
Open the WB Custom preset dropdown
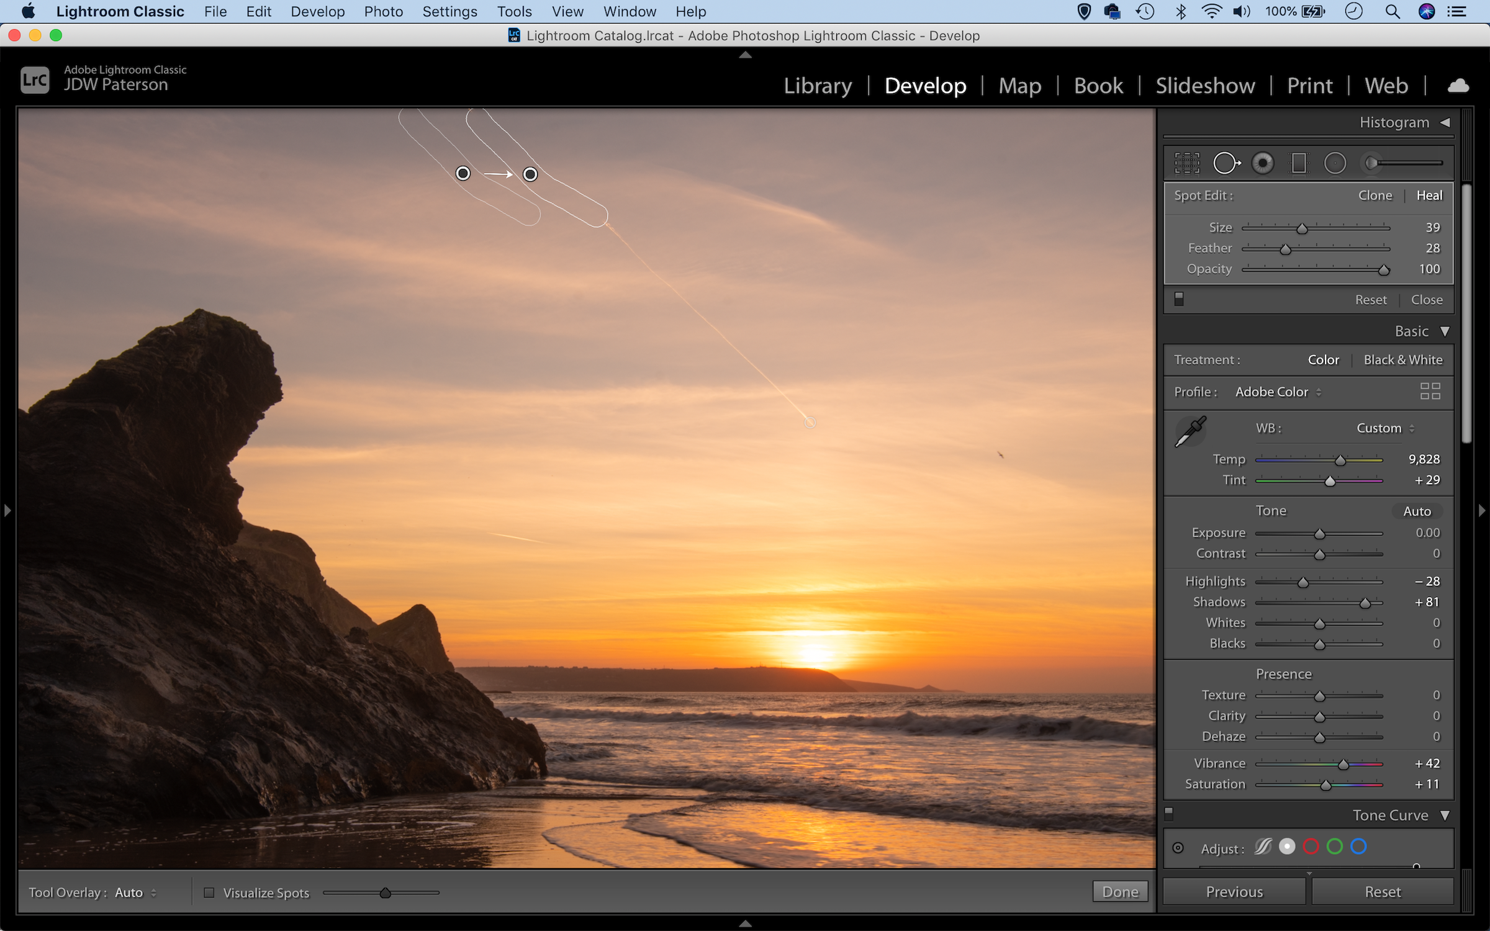click(1385, 428)
